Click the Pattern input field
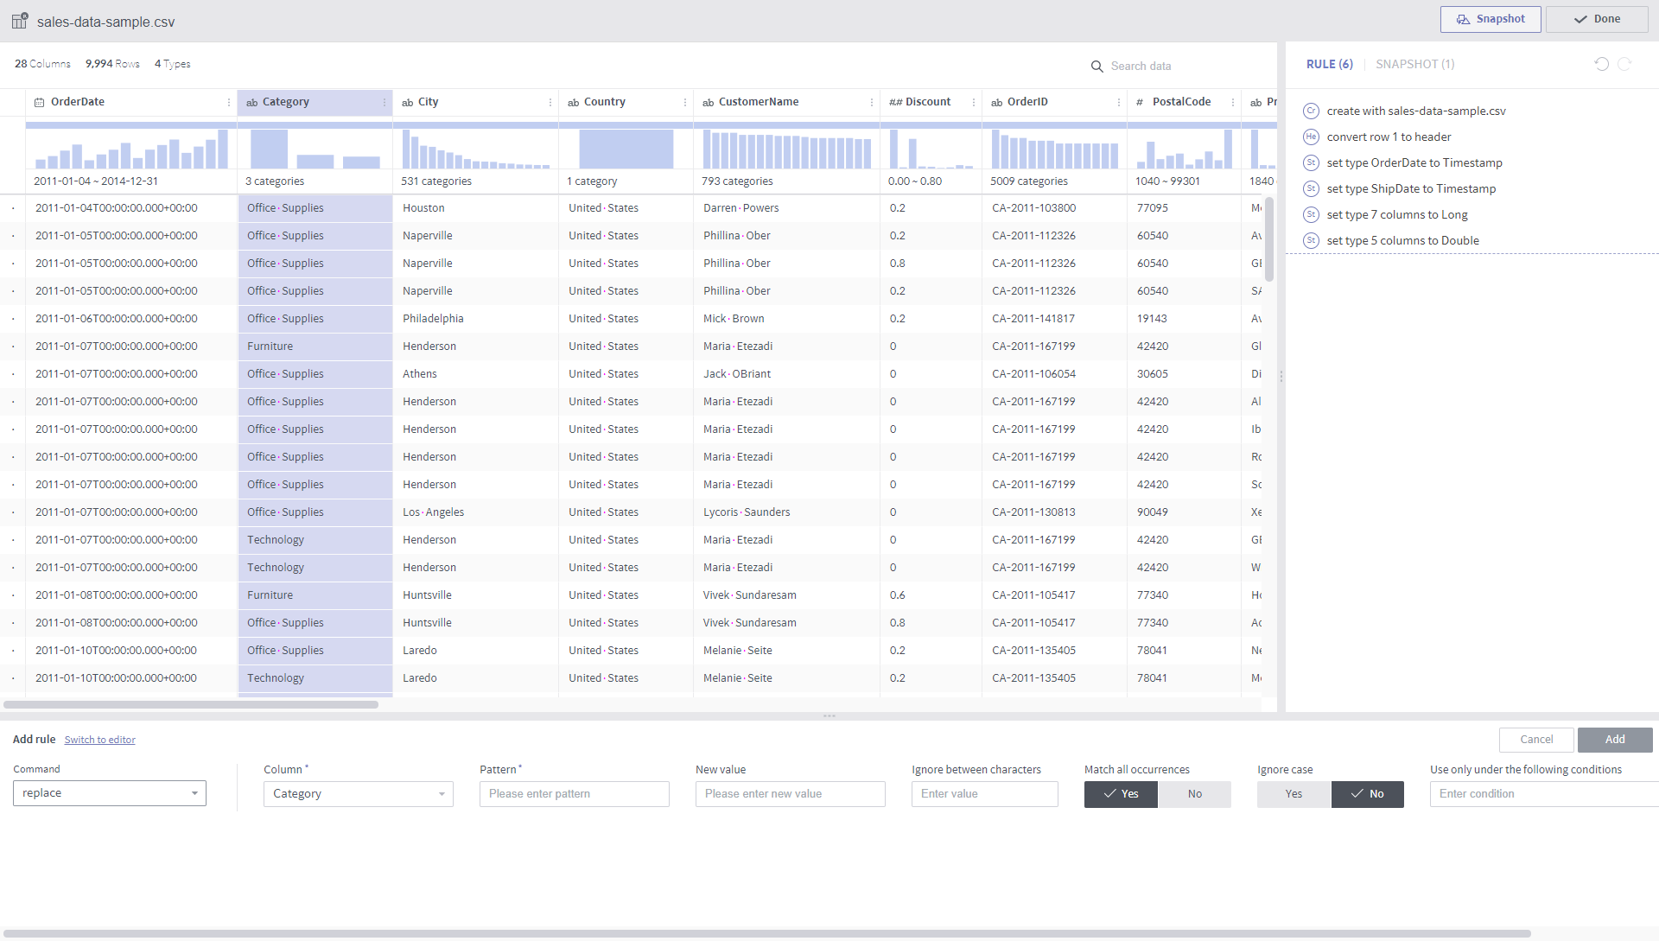The image size is (1659, 941). click(x=575, y=794)
